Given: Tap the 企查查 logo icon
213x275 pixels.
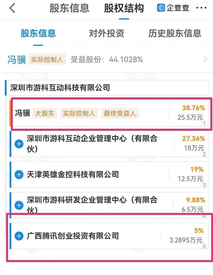Looking at the screenshot, I should (x=161, y=8).
